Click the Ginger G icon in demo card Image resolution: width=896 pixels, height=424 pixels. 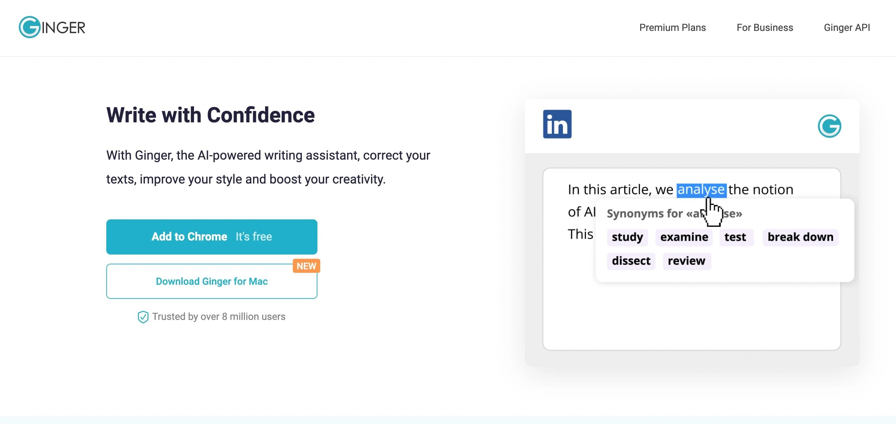coord(829,126)
